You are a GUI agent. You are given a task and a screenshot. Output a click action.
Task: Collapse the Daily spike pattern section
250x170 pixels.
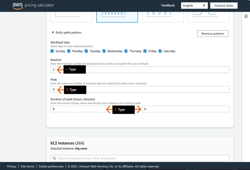click(53, 33)
